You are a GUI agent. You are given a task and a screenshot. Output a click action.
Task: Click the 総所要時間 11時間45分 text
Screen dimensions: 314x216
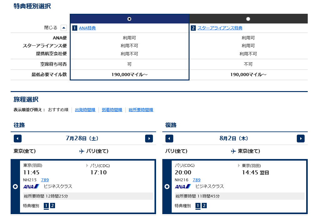(197, 196)
